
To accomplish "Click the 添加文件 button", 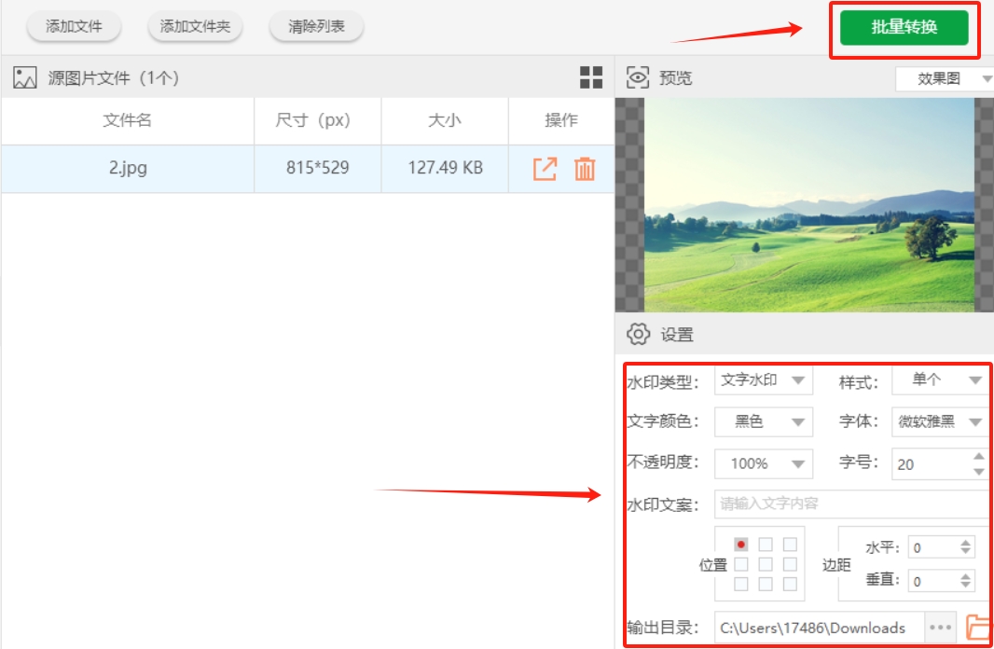I will click(x=75, y=27).
